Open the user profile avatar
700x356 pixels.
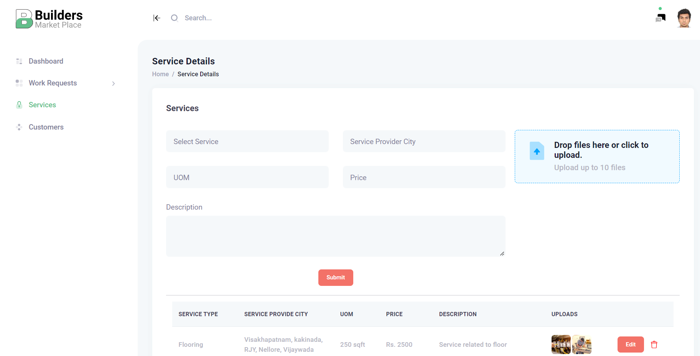coord(684,18)
